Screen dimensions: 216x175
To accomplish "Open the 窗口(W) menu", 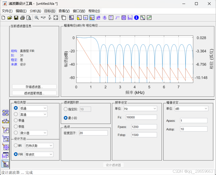I will pyautogui.click(x=79, y=11).
